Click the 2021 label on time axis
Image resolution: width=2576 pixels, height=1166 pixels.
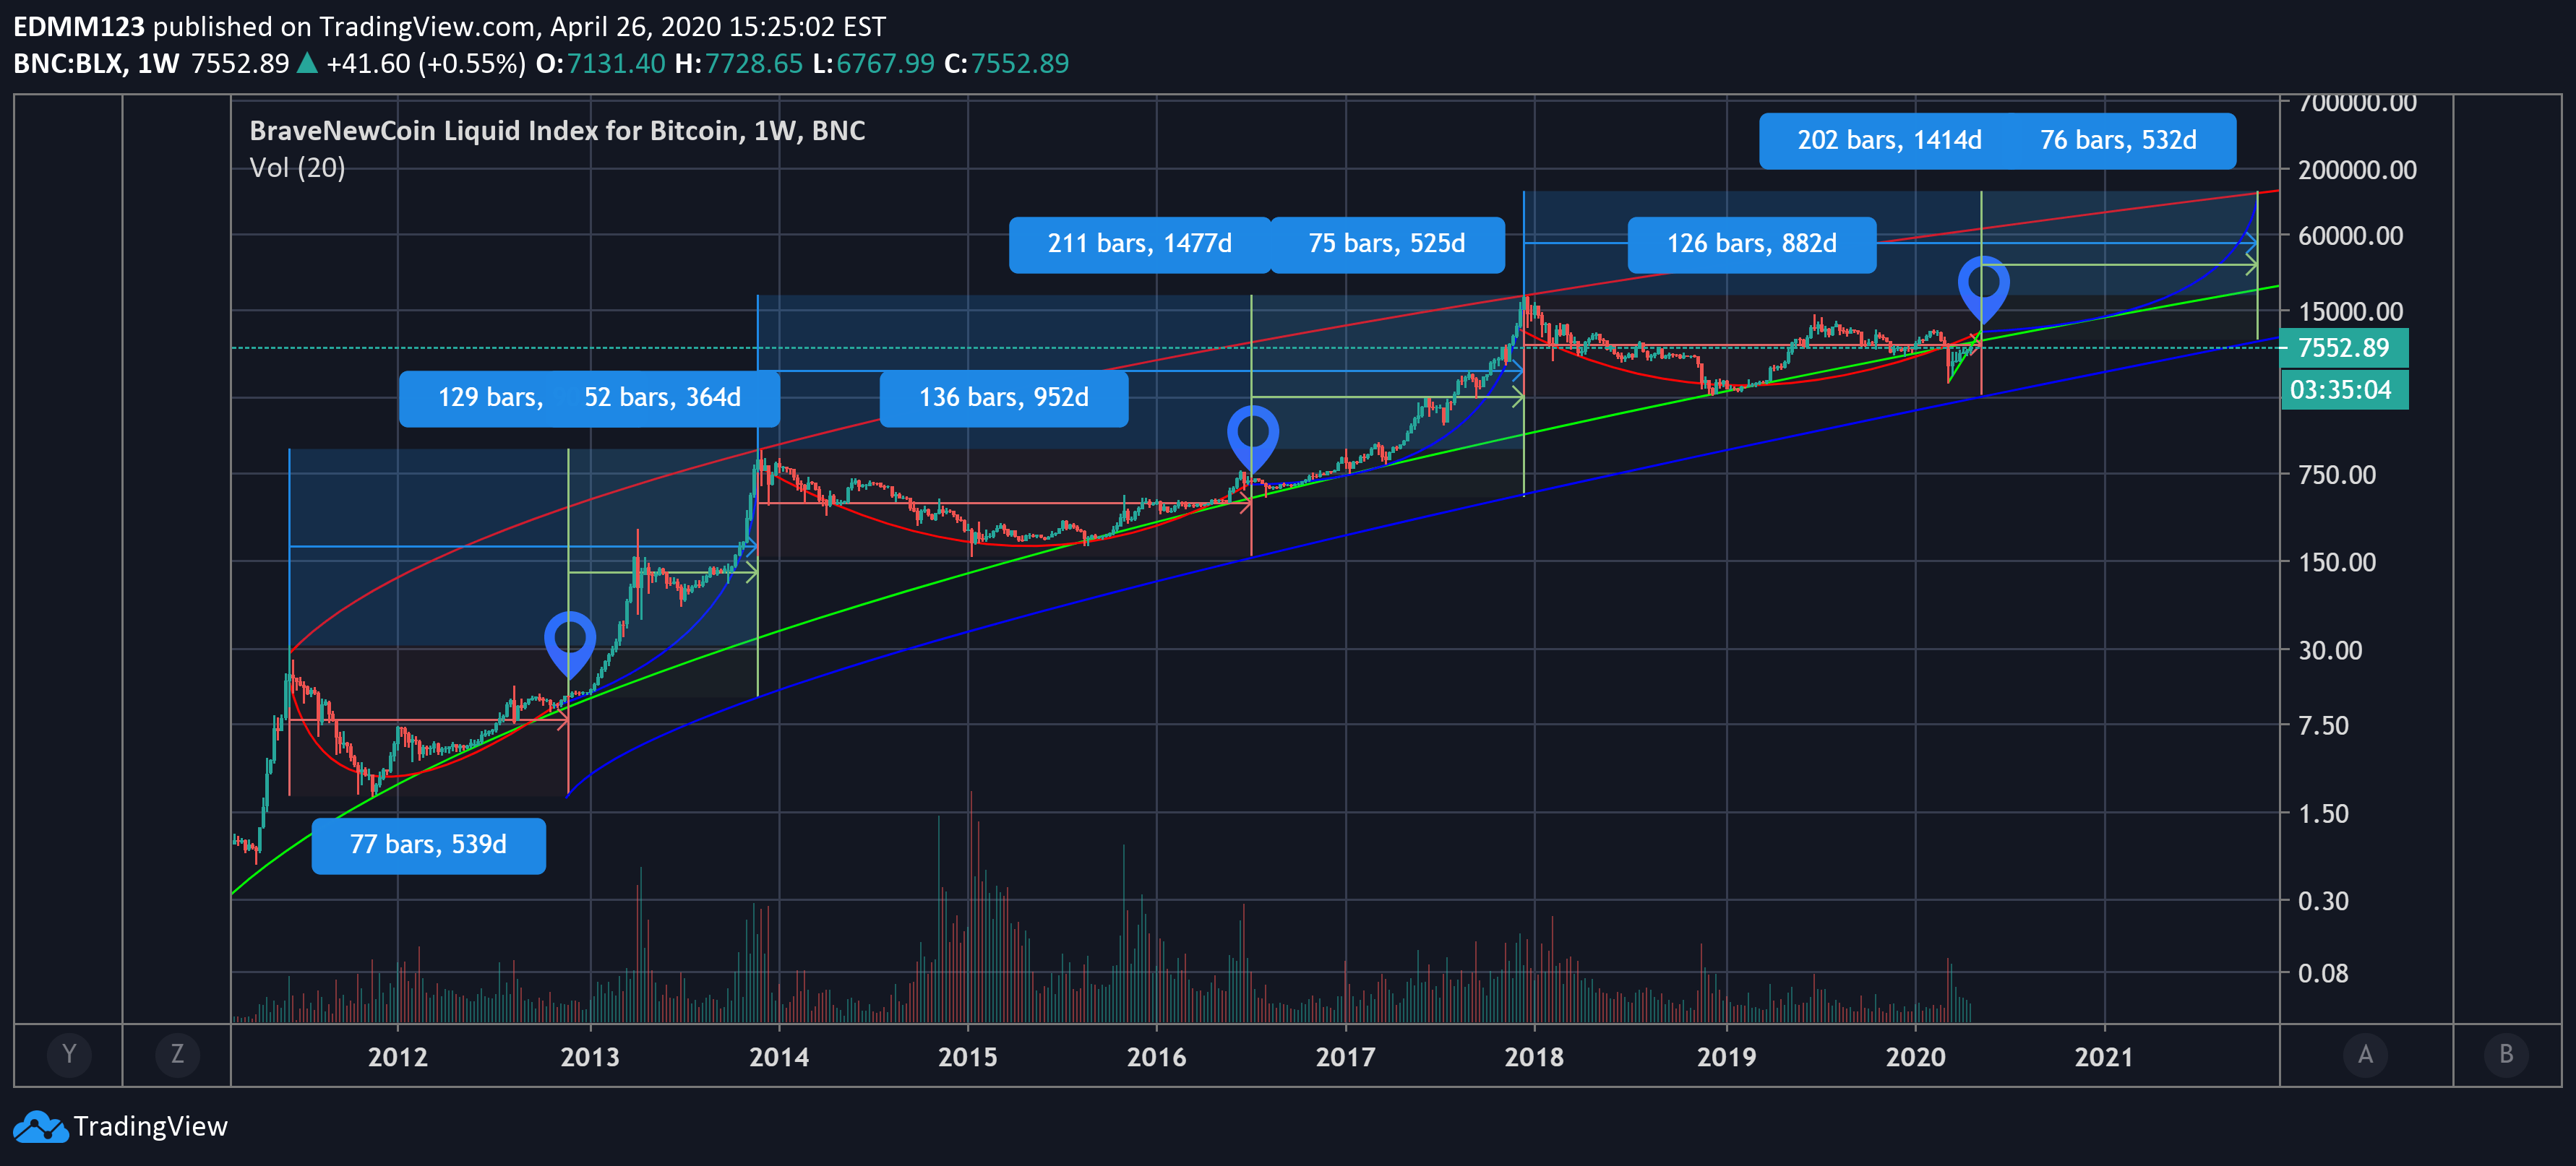tap(2104, 1057)
